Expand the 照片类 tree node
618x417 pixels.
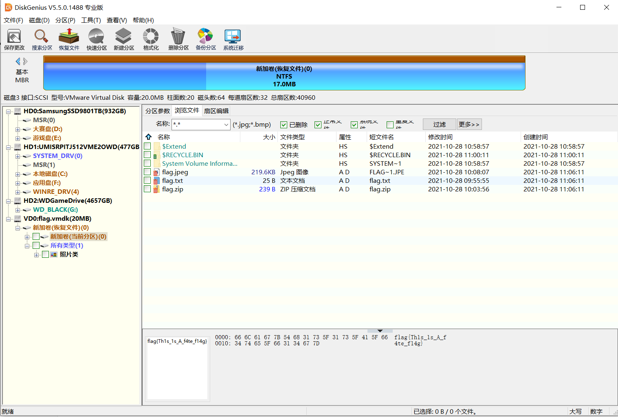37,255
